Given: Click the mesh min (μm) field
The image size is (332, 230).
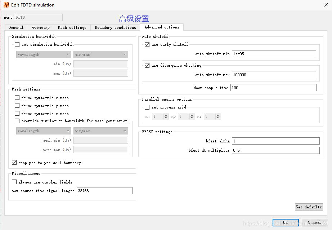Looking at the screenshot, I should point(101,140).
